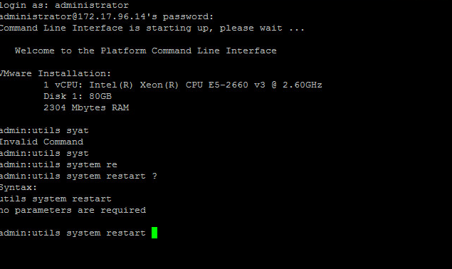Click the 'admin:utils syst' command line
Screen dimensions: 452x269
pos(44,153)
